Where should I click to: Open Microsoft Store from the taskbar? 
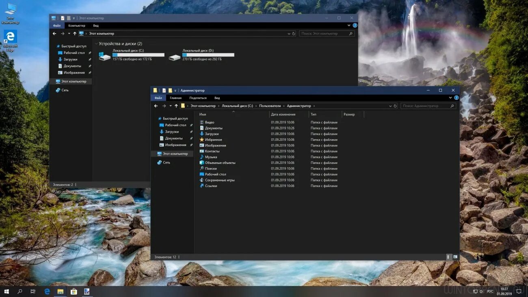pos(74,291)
